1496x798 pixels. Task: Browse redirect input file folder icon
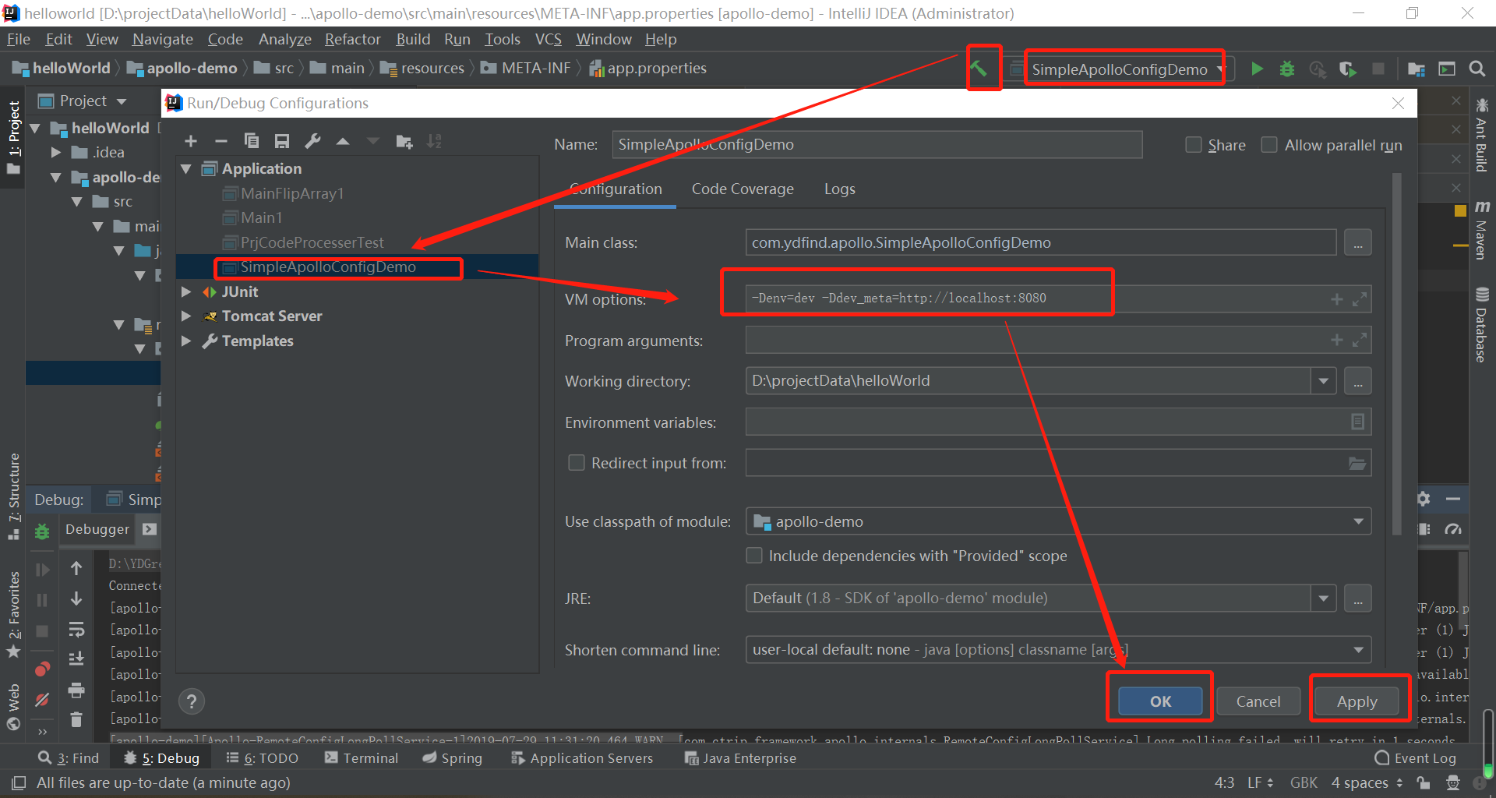coord(1357,463)
